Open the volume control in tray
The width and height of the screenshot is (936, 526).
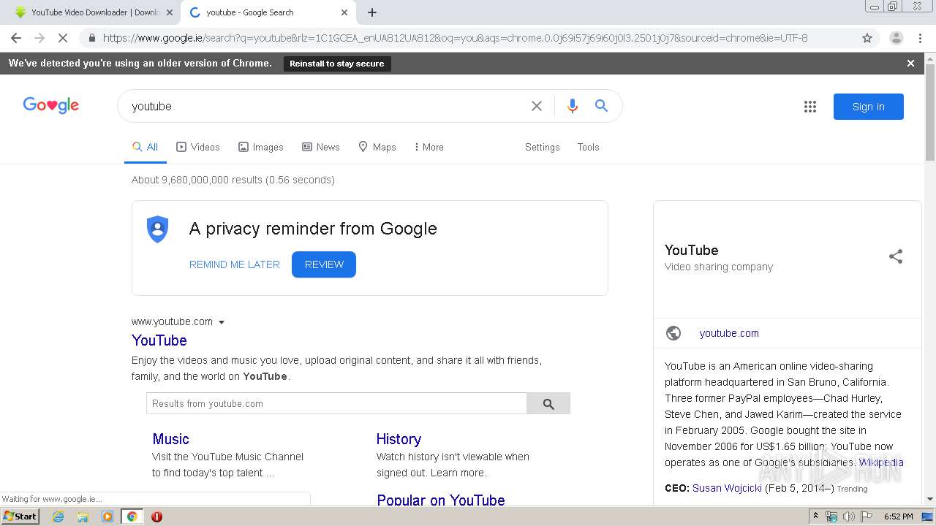click(x=848, y=517)
